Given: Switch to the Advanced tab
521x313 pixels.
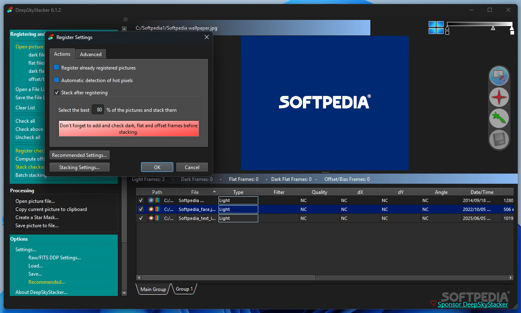Looking at the screenshot, I should pos(91,54).
